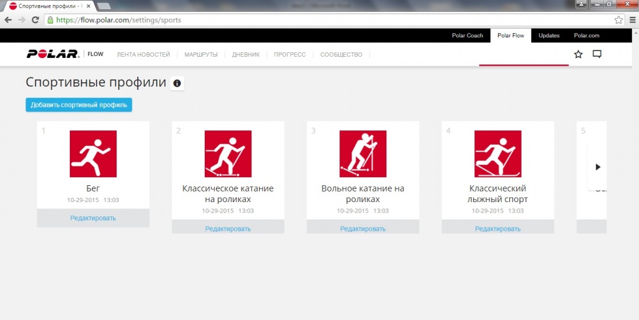Image resolution: width=639 pixels, height=320 pixels.
Task: Click Редактировать under Классическое катание на роликах
Action: 228,229
